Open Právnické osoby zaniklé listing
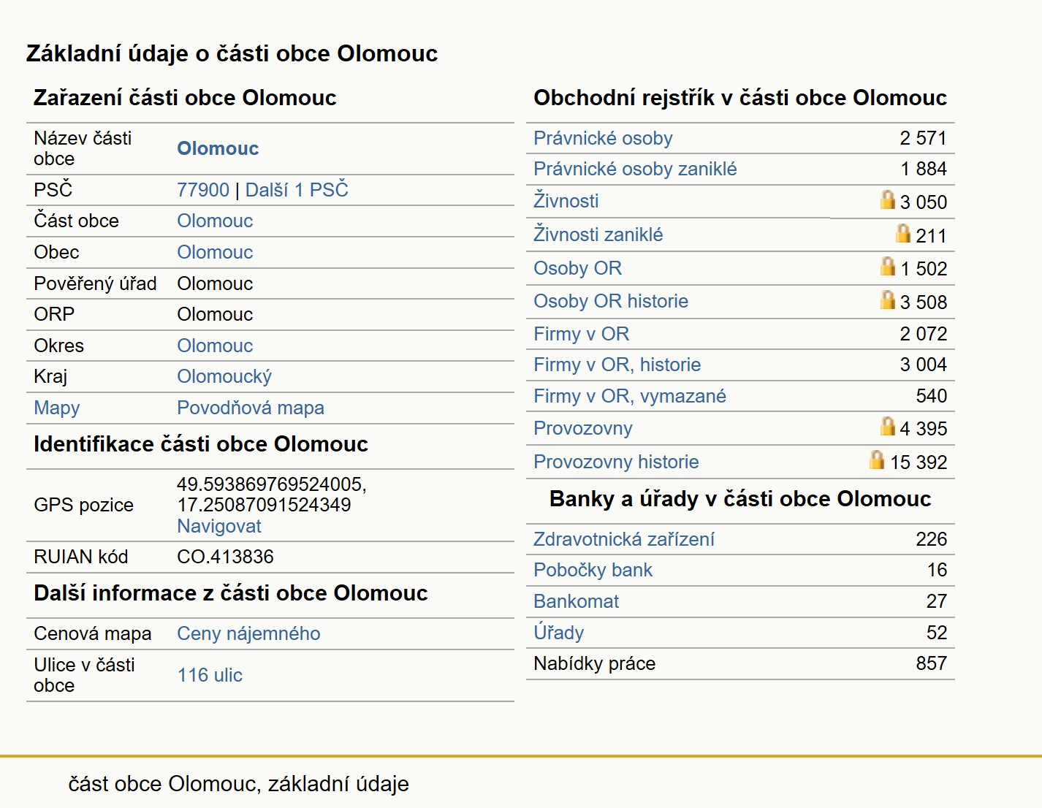Image resolution: width=1042 pixels, height=808 pixels. click(x=635, y=169)
